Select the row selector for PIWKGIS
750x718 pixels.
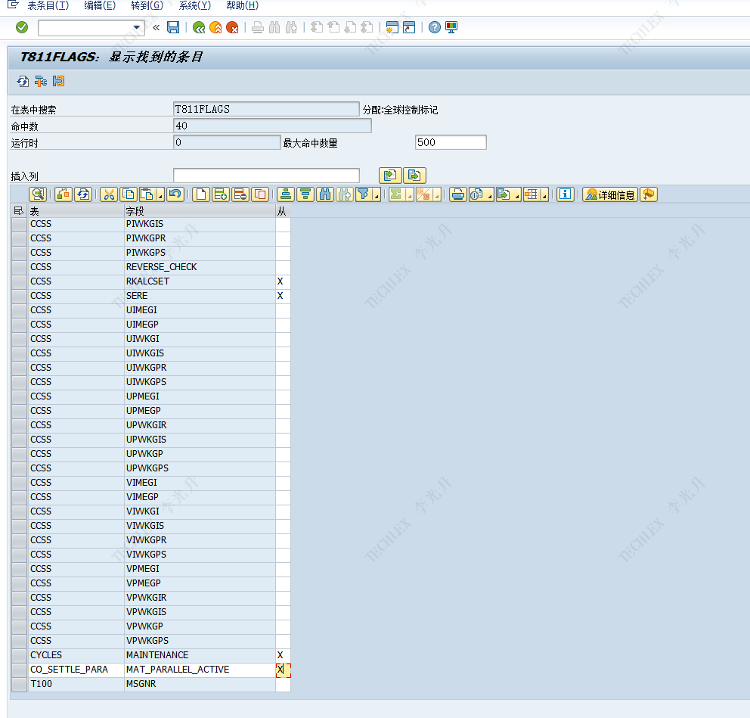(19, 224)
